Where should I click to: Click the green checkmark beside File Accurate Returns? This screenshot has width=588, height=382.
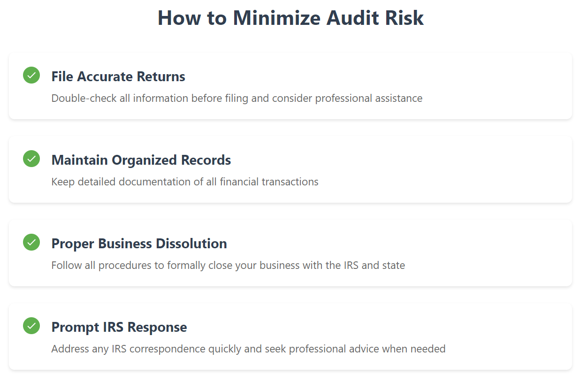coord(31,75)
